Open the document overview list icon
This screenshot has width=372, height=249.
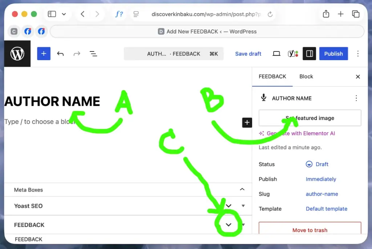pyautogui.click(x=93, y=54)
